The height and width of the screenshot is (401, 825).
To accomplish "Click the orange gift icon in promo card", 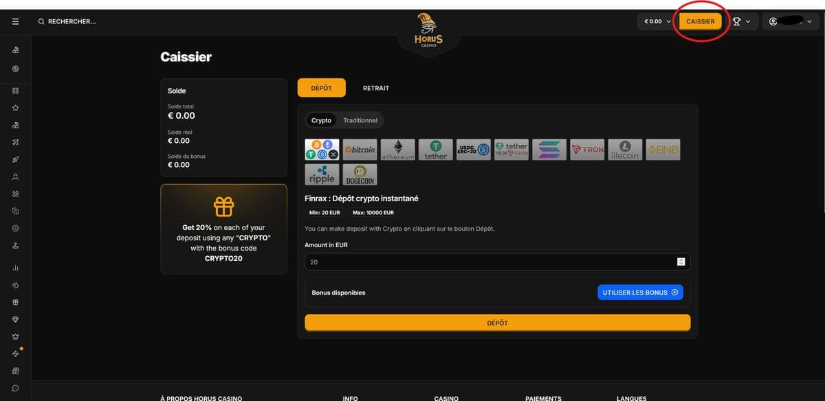I will (x=223, y=206).
